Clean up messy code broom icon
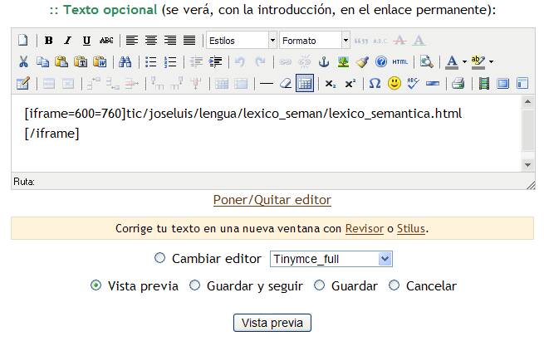This screenshot has height=346, width=544. pos(362,62)
